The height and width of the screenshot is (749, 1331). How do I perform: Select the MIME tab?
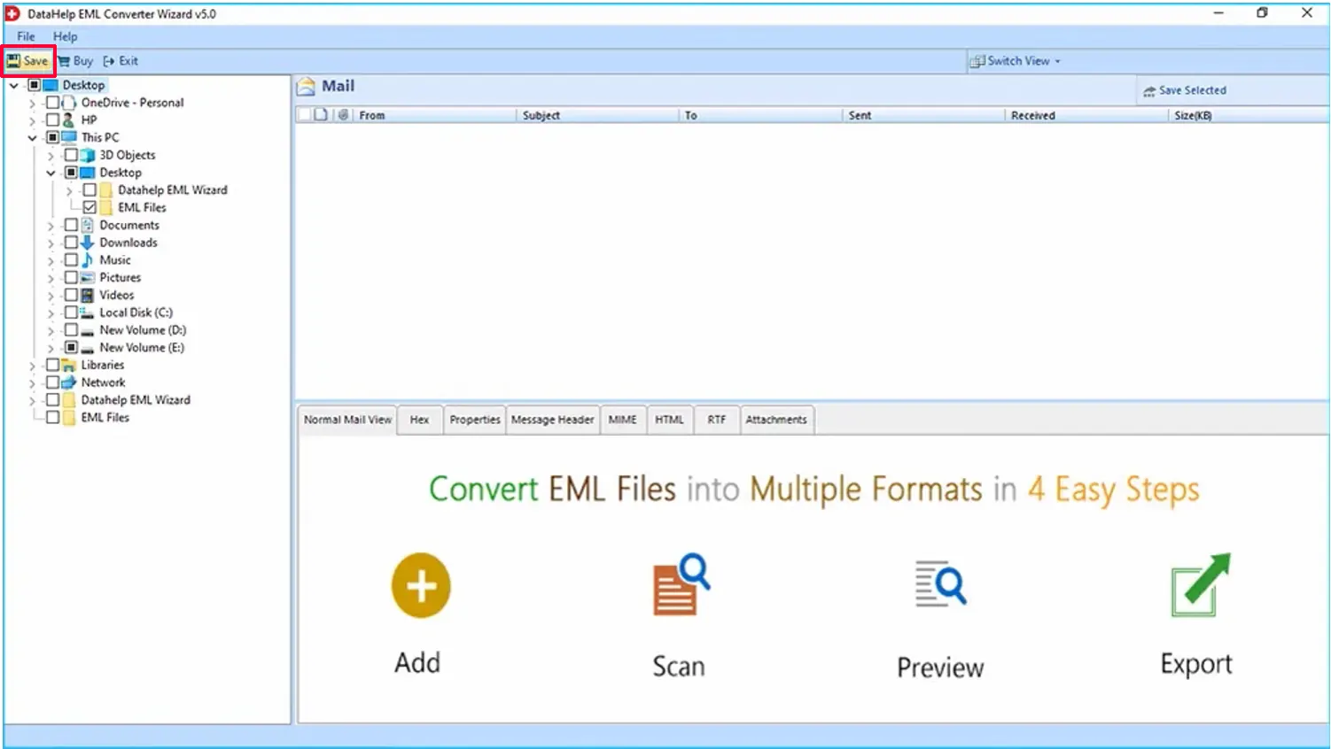[622, 420]
